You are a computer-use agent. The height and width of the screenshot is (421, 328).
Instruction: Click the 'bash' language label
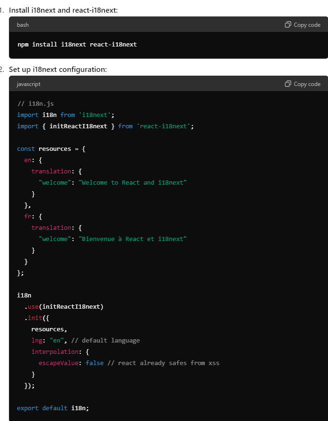(x=23, y=25)
